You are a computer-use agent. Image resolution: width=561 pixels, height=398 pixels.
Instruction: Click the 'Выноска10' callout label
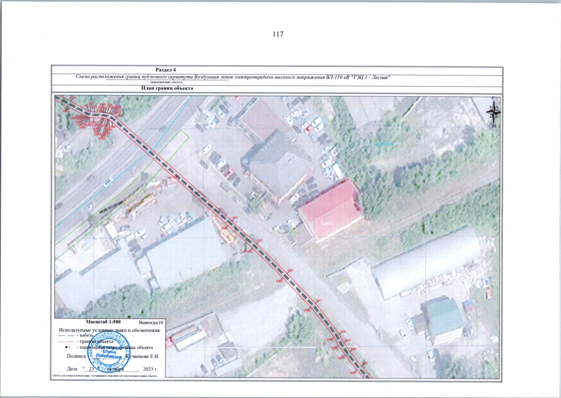coord(151,322)
